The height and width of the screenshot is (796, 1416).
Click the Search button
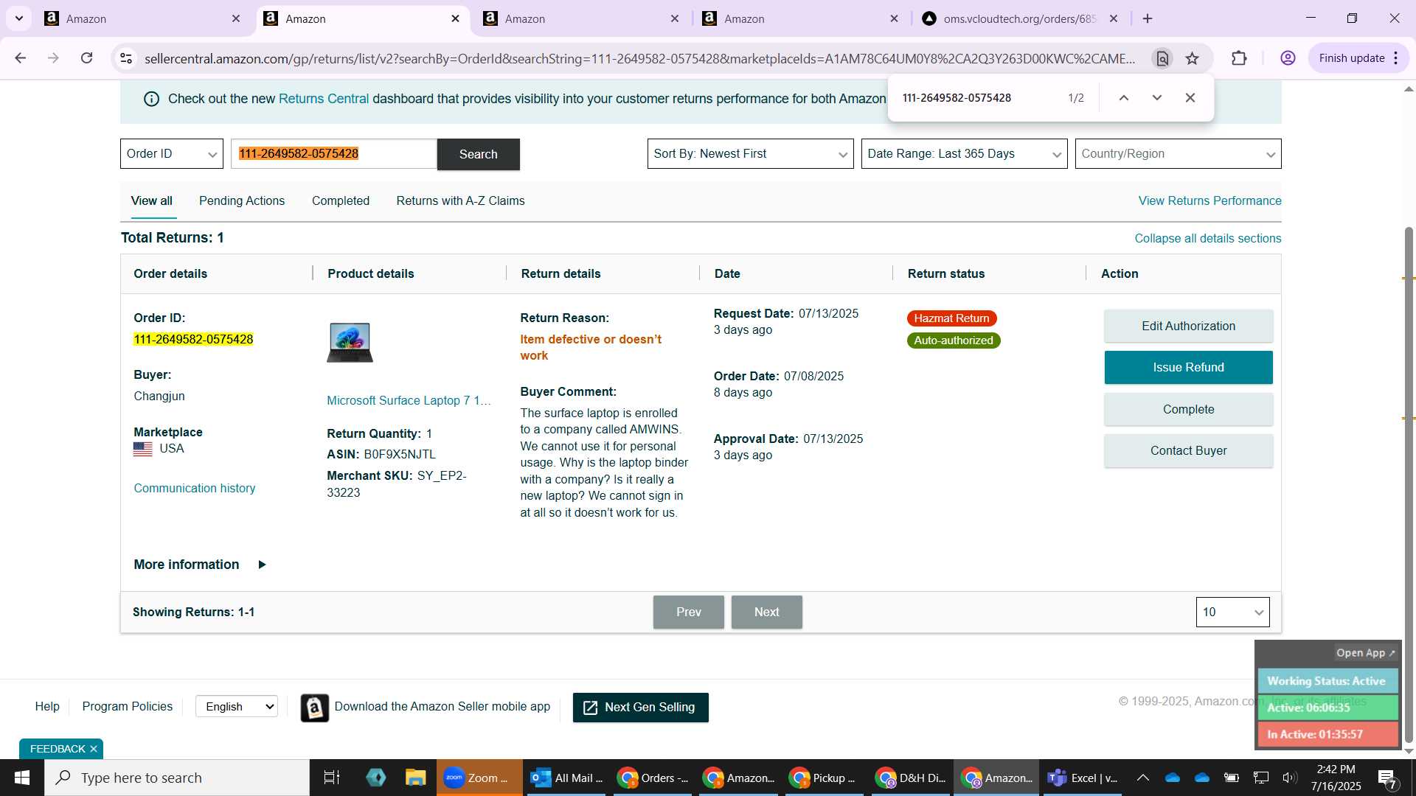pos(479,154)
